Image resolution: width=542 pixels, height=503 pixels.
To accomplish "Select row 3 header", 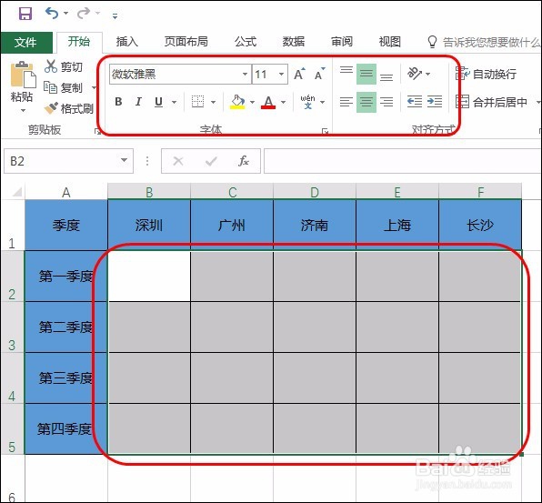I will (12, 327).
